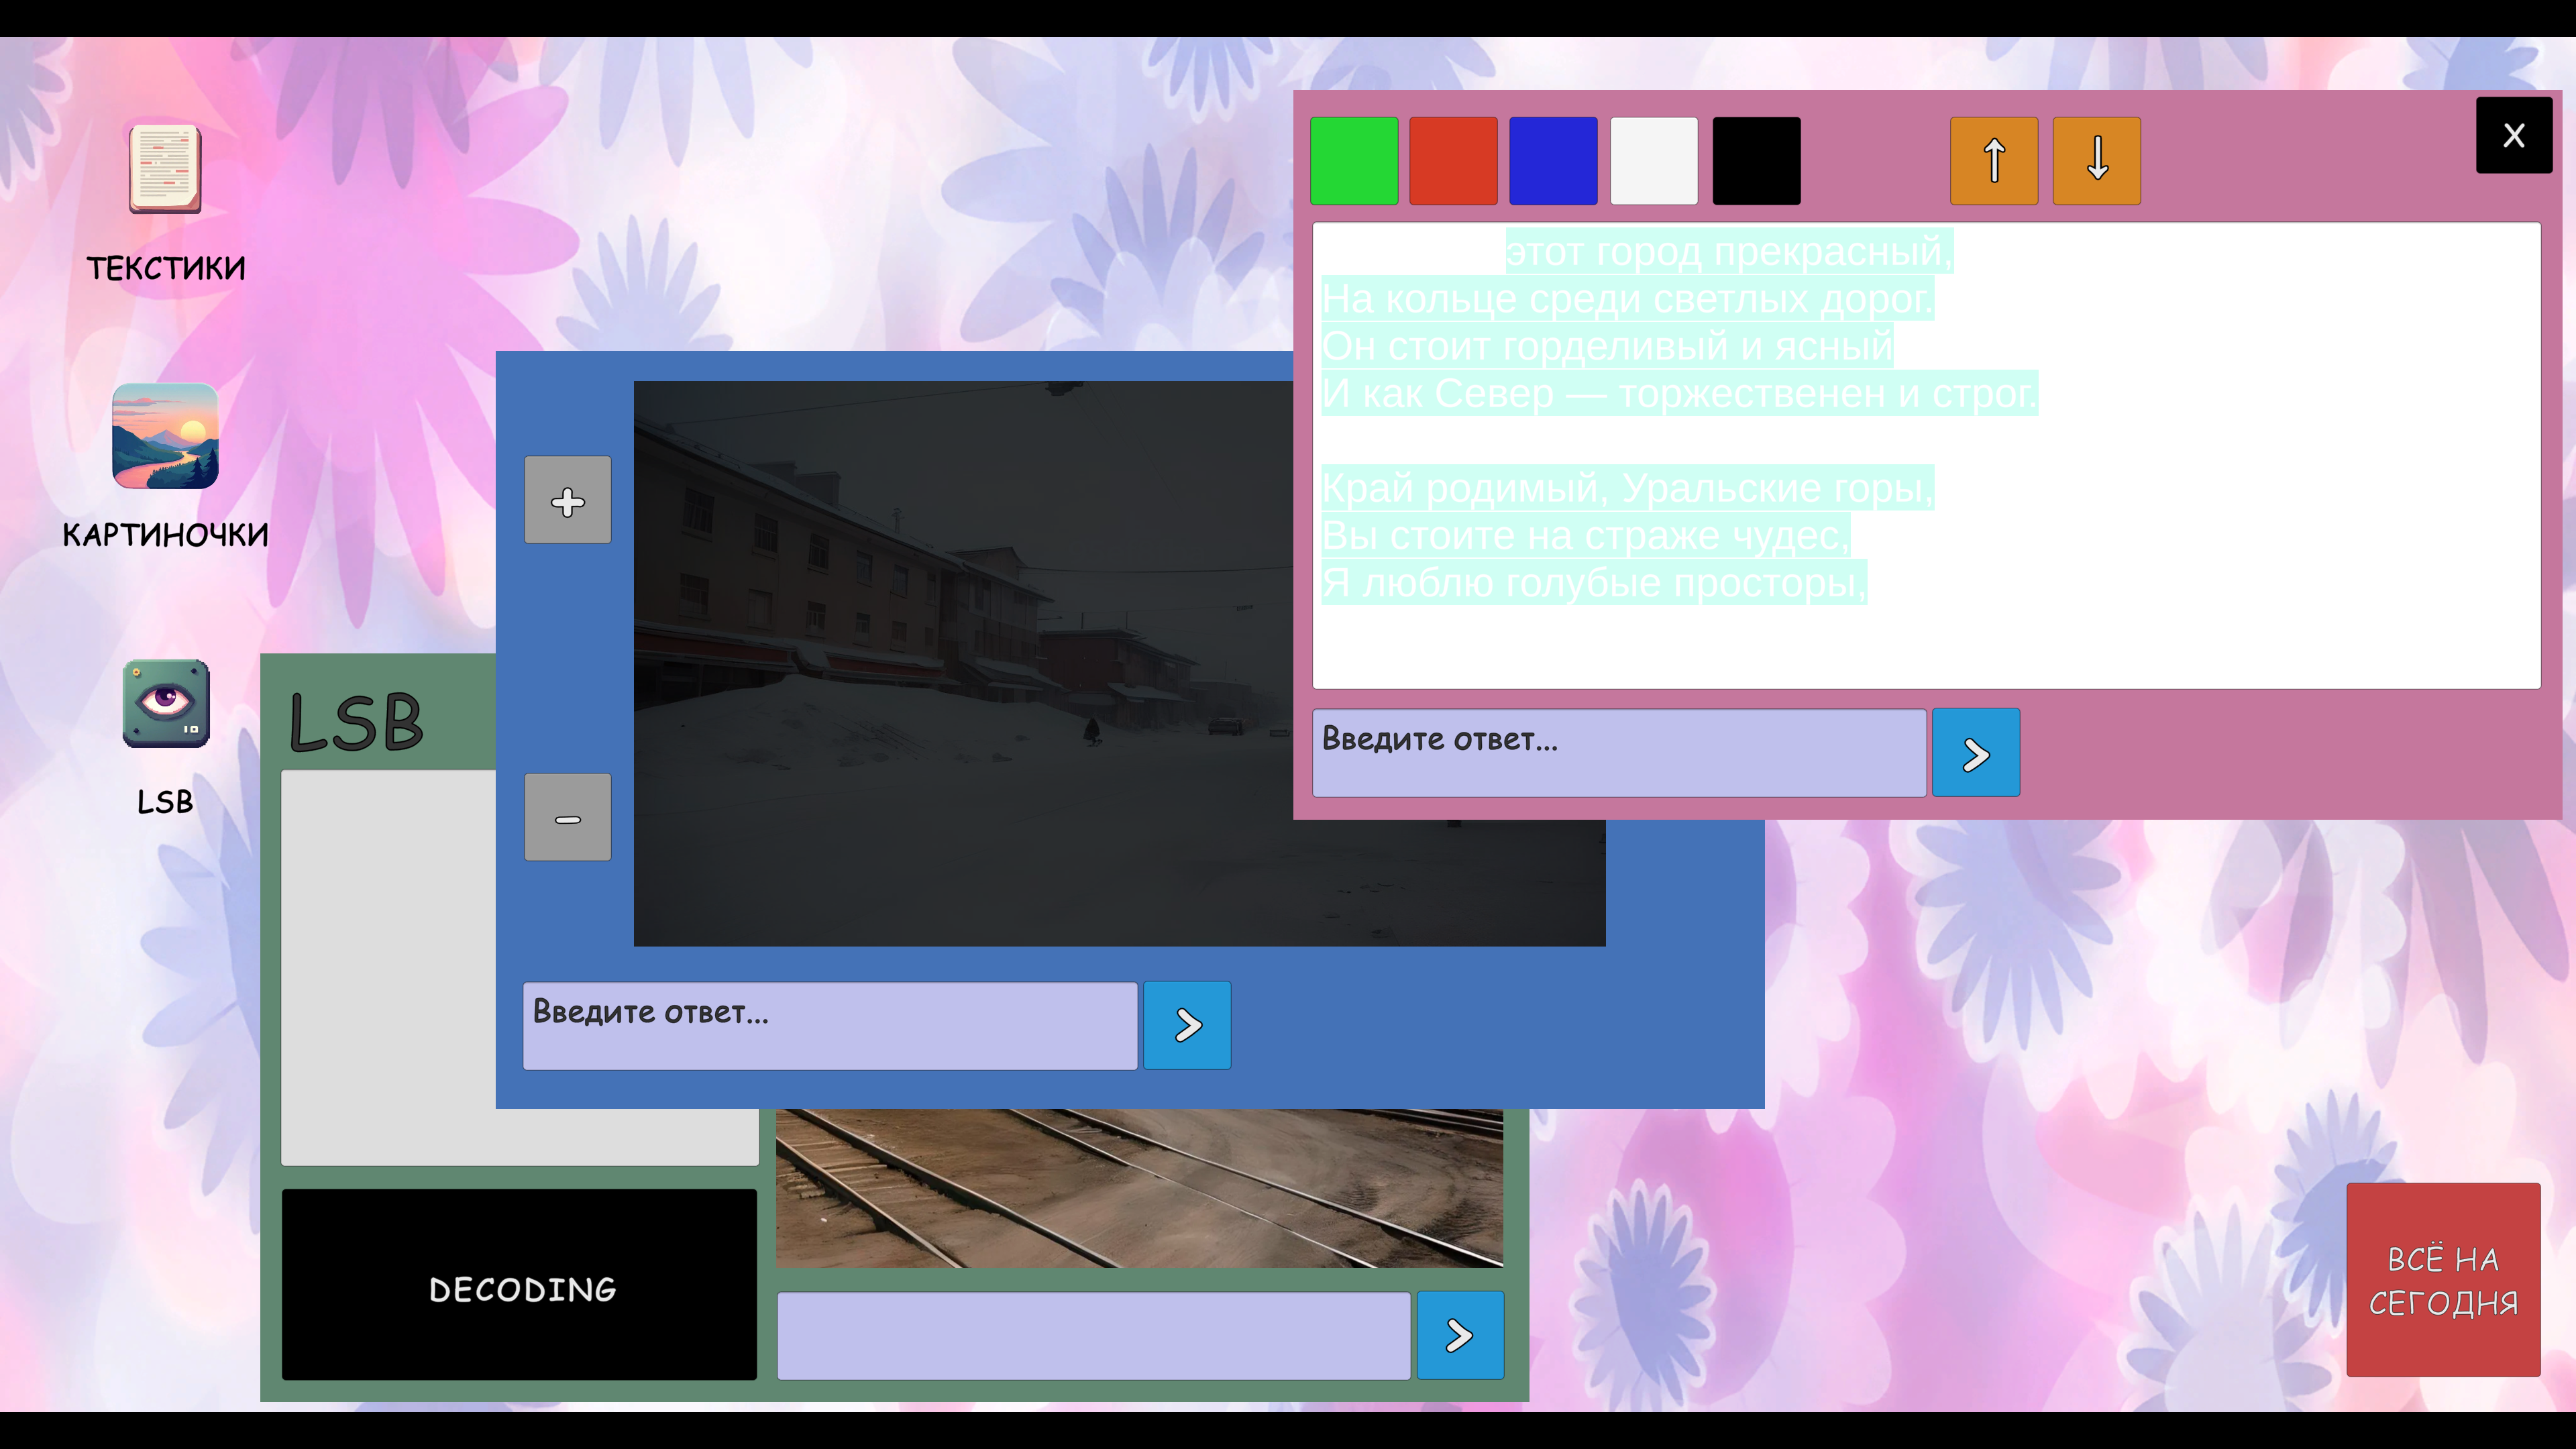
Task: Focus the answer field in pink window
Action: pos(1618,753)
